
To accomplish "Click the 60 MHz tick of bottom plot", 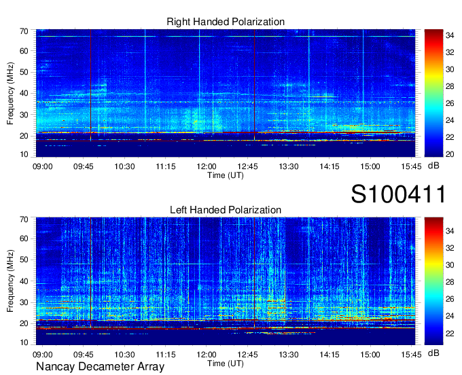I will pyautogui.click(x=24, y=238).
